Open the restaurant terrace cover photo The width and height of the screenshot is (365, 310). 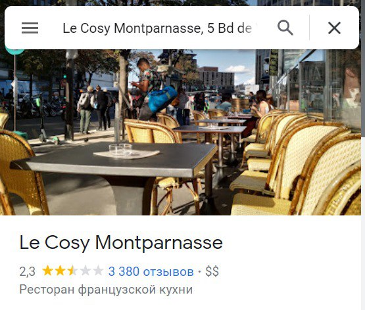tap(180, 132)
